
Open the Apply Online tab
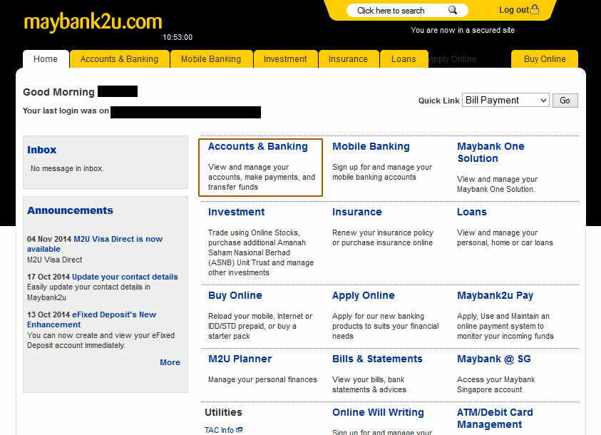(453, 59)
